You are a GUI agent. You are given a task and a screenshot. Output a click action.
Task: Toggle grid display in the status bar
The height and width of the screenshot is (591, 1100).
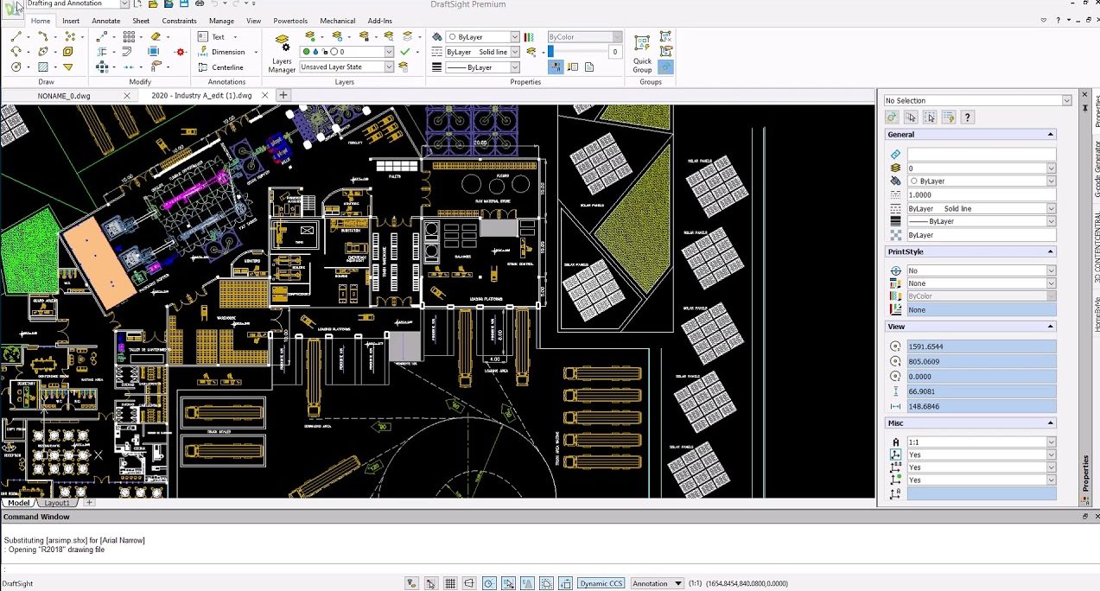[x=451, y=583]
